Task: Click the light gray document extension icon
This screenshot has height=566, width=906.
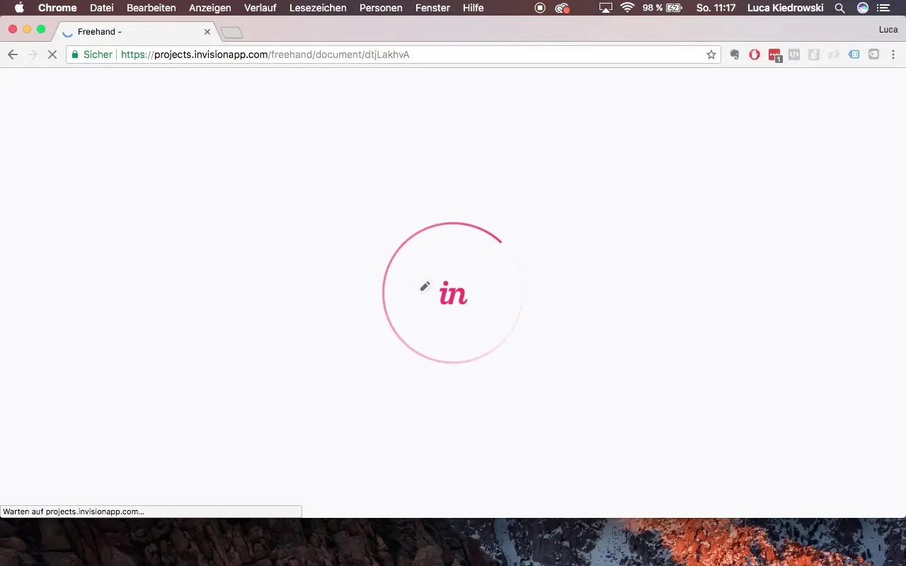Action: pyautogui.click(x=814, y=54)
